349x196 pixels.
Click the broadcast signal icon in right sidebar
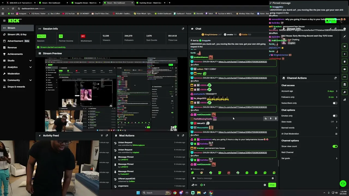click(345, 77)
